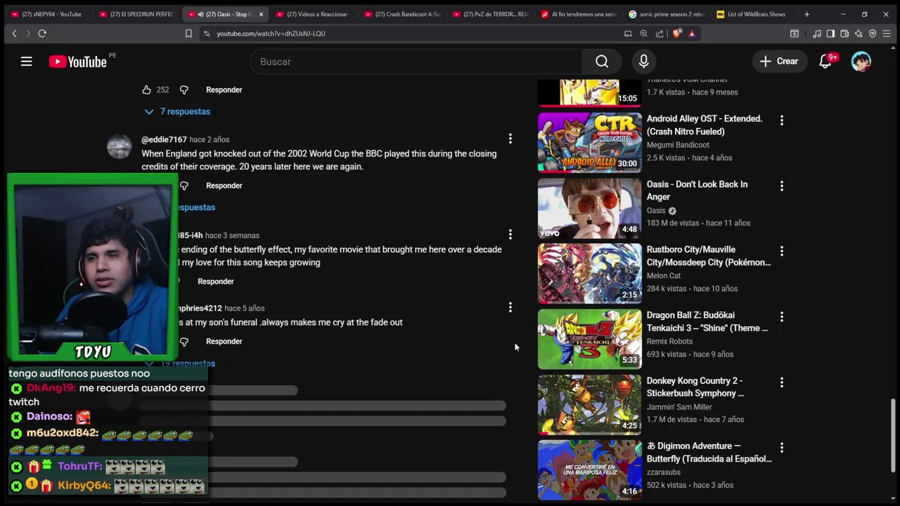Switch to the Videos a Reaccionar tab

(313, 14)
